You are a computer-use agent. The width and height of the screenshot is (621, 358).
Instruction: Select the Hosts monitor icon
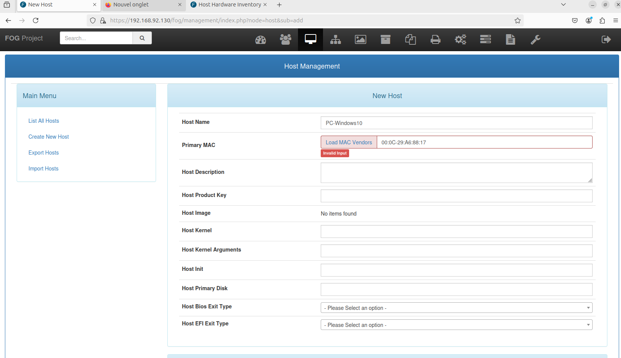310,39
